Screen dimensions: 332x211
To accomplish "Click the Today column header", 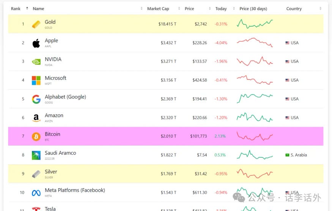I will tap(221, 9).
